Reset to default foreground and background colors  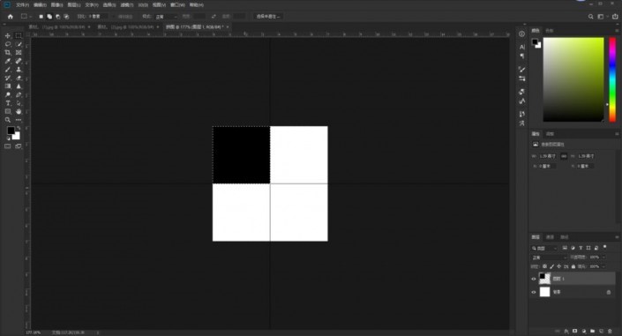(8, 138)
